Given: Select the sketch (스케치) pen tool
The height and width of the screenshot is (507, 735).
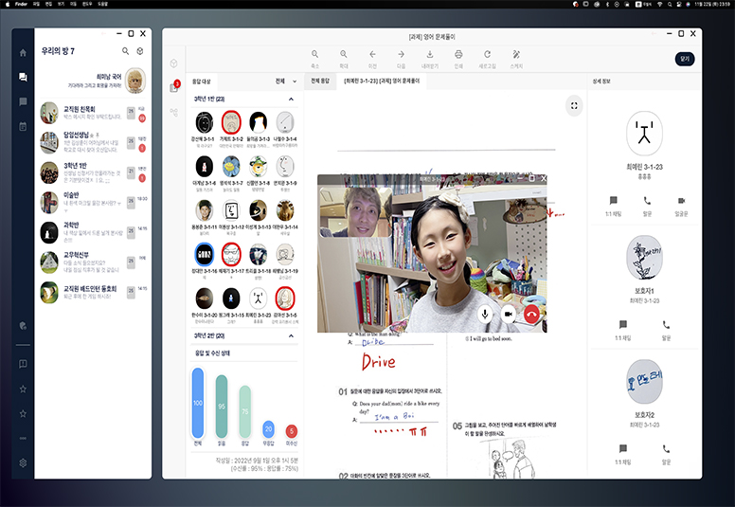Looking at the screenshot, I should [x=516, y=58].
